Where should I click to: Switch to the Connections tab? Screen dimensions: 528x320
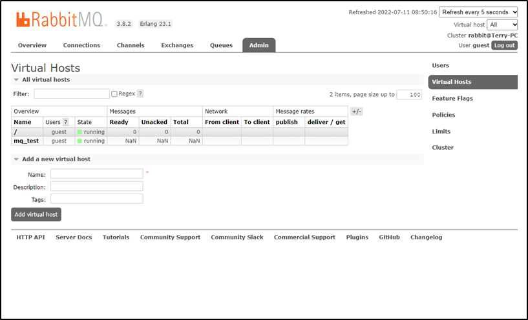[81, 45]
